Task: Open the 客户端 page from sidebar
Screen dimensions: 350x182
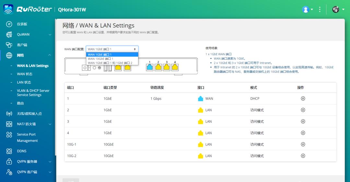Action: 22,45
